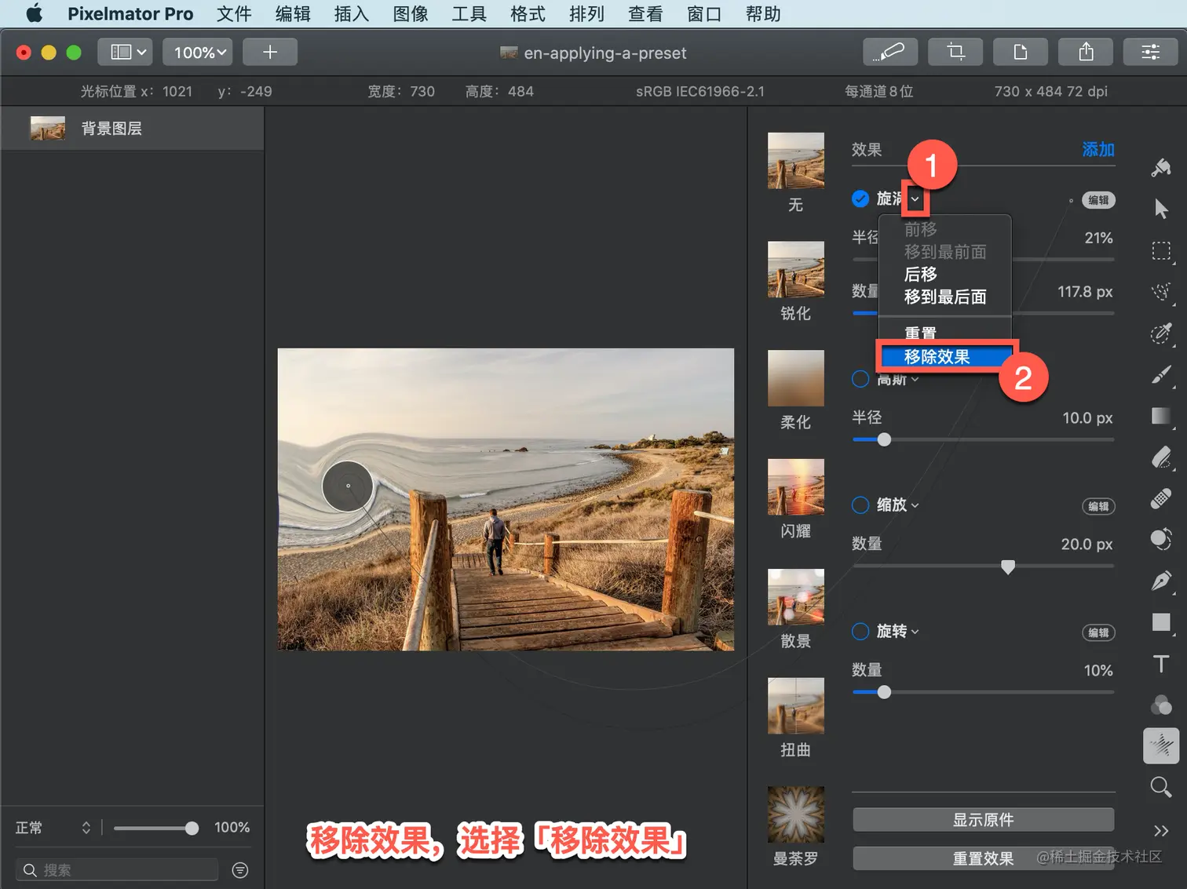Screen dimensions: 1187x889
Task: Choose 后移 from the context menu
Action: click(x=945, y=274)
